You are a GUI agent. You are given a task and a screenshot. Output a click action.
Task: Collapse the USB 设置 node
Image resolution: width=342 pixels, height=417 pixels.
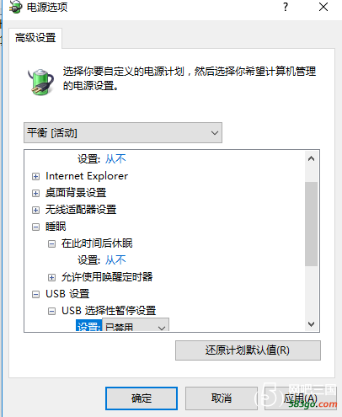tap(35, 294)
